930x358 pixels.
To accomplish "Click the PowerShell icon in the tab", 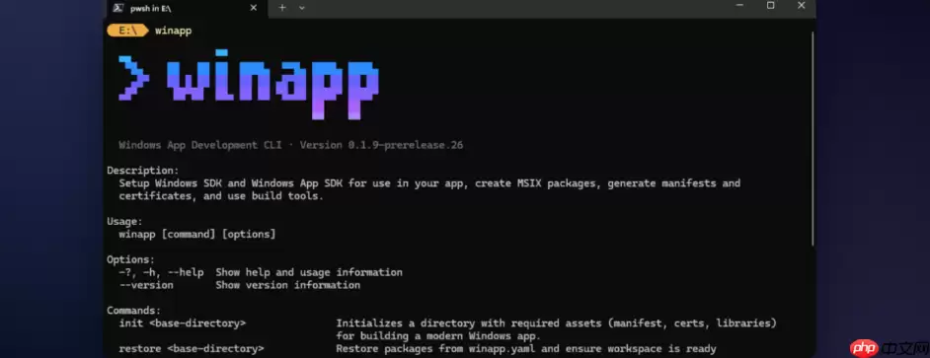I will [x=118, y=8].
